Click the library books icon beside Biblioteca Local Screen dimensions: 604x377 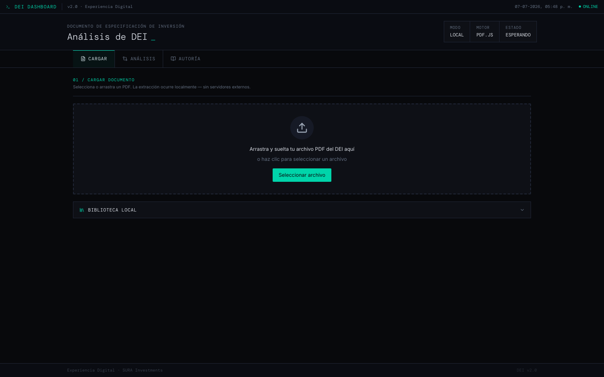82,210
